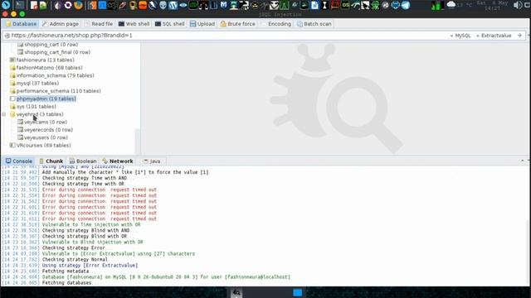Image resolution: width=531 pixels, height=298 pixels.
Task: Open the SQL shell tab
Action: [169, 24]
